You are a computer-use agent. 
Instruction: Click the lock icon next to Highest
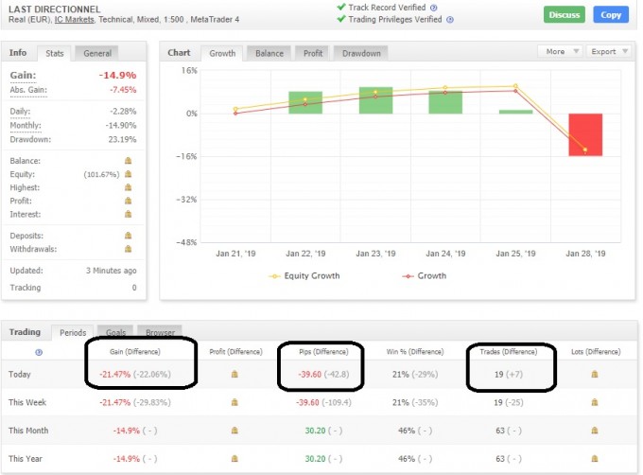[128, 187]
